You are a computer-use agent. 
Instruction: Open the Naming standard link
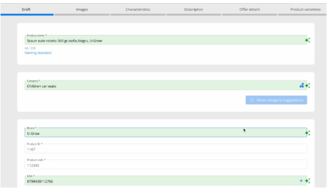[x=38, y=53]
